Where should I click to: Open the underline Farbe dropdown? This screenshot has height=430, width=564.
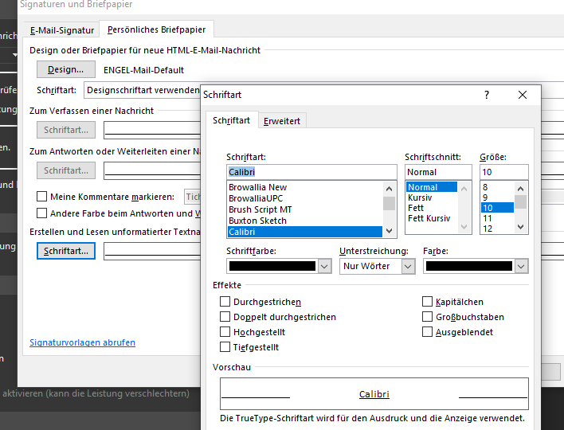tap(521, 267)
